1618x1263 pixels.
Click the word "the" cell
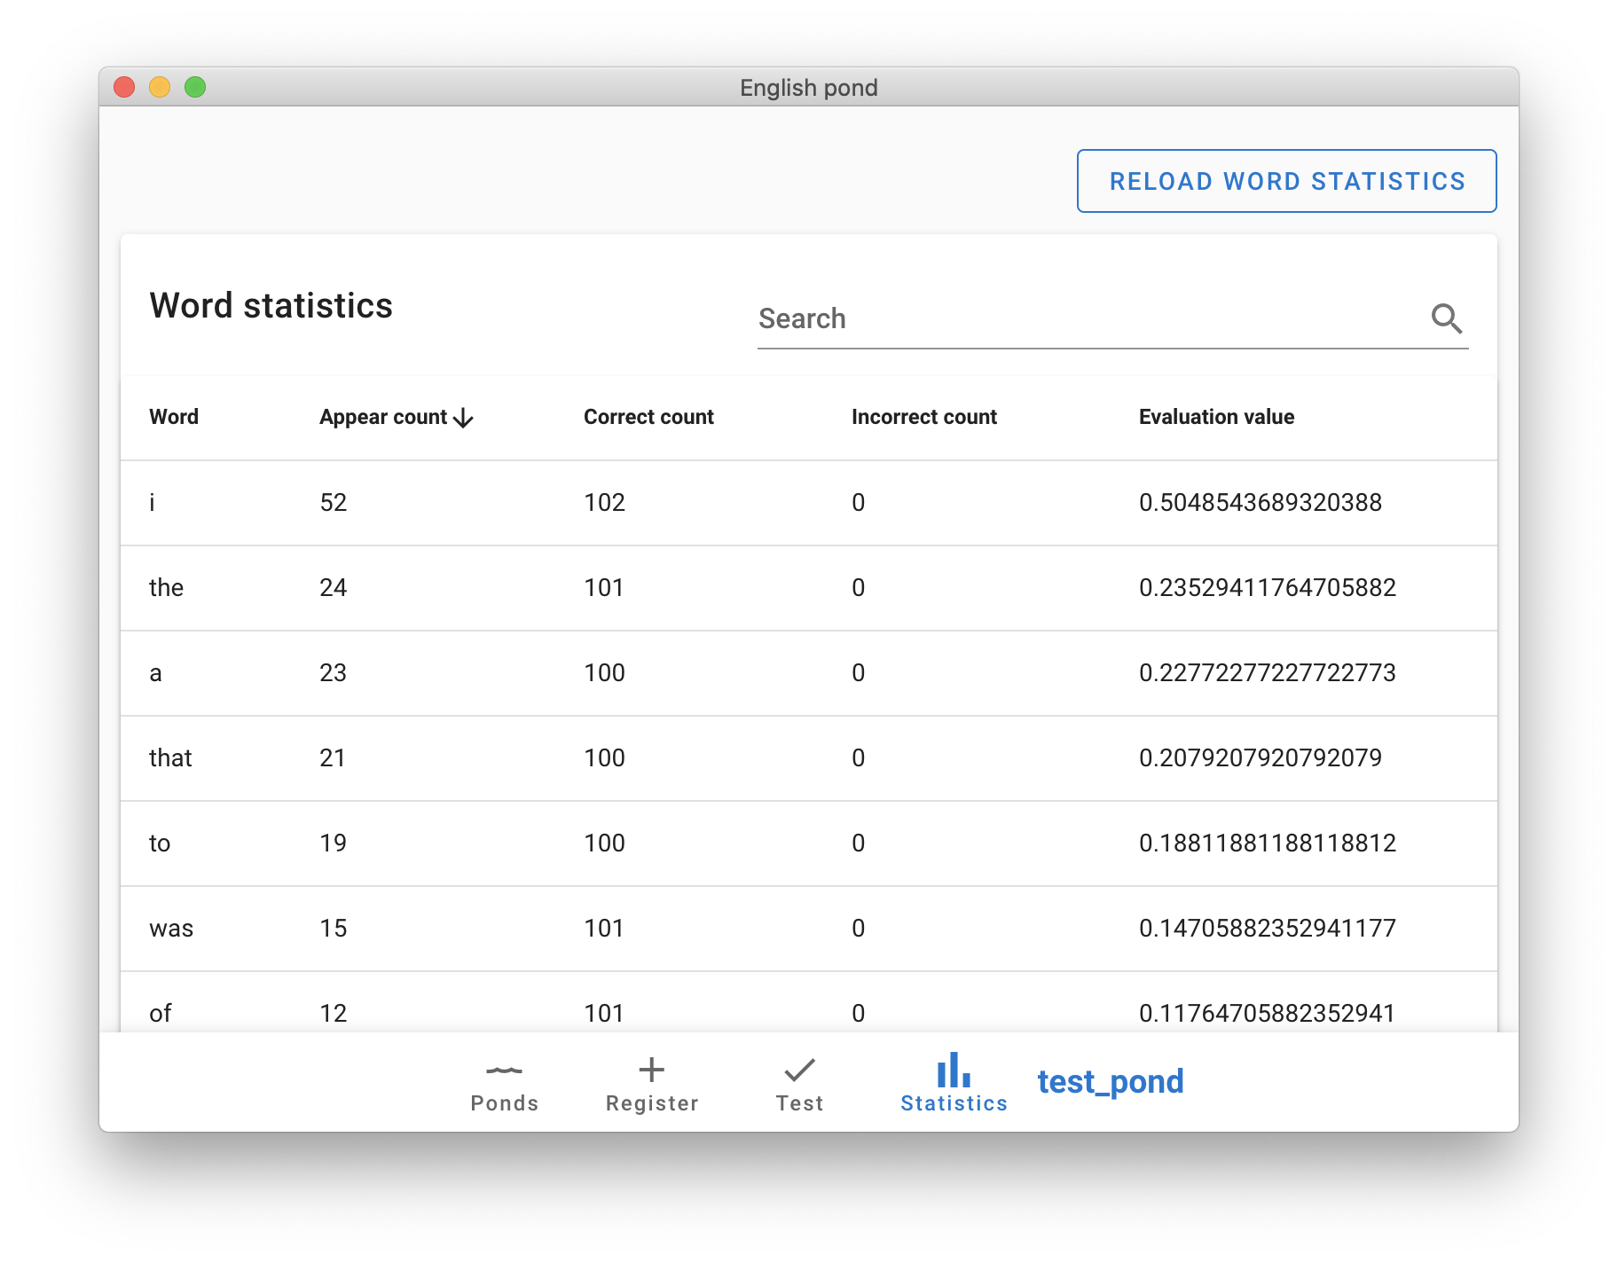(166, 588)
